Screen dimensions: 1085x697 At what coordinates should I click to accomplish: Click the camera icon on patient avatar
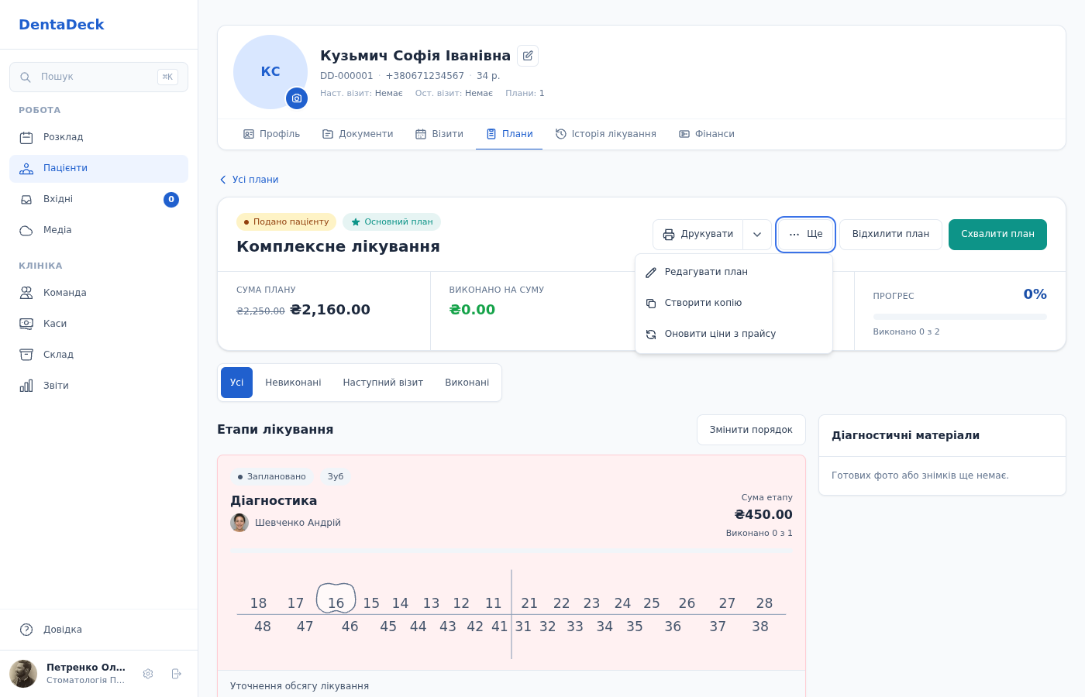297,98
